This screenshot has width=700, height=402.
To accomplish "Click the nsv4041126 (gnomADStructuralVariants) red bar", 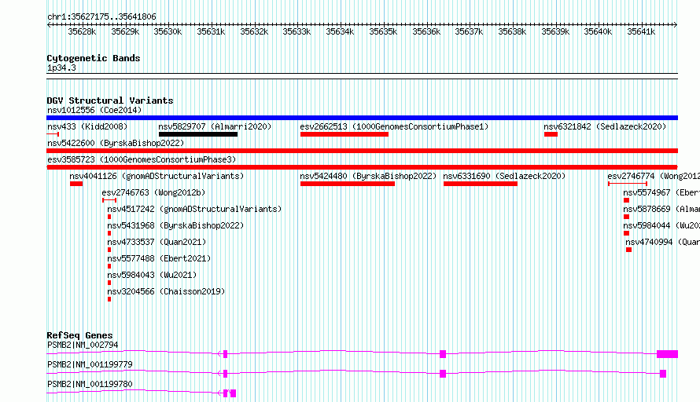I will click(x=76, y=184).
